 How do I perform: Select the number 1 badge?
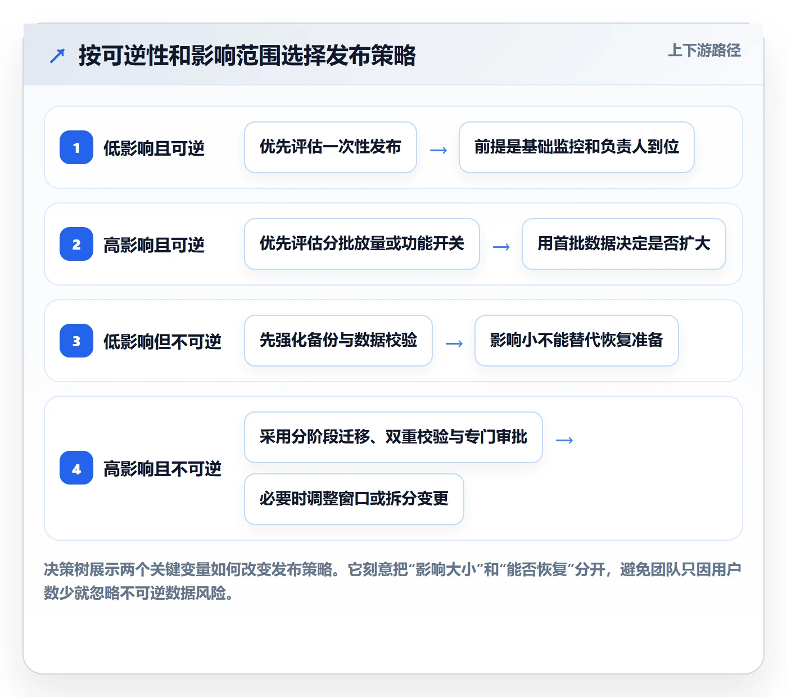tap(76, 147)
